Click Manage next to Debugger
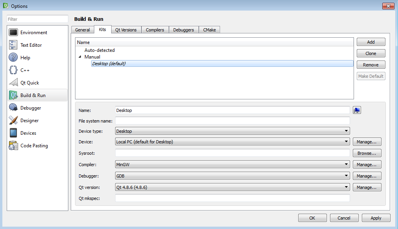This screenshot has height=229, width=398. pyautogui.click(x=367, y=176)
